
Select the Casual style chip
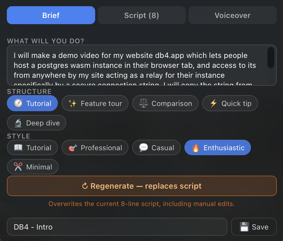(x=156, y=147)
